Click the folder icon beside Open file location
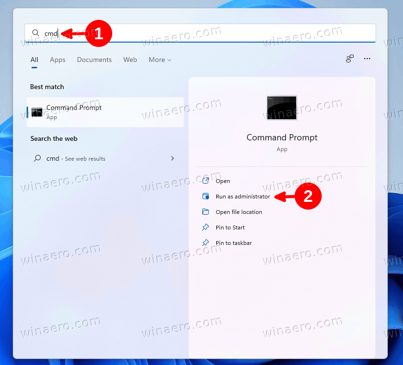The width and height of the screenshot is (403, 365). tap(207, 212)
